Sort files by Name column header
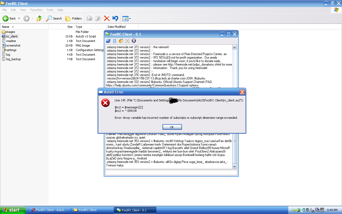This screenshot has height=214, width=342. [24, 27]
